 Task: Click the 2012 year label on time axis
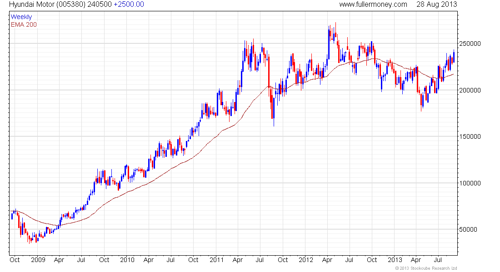(x=306, y=260)
